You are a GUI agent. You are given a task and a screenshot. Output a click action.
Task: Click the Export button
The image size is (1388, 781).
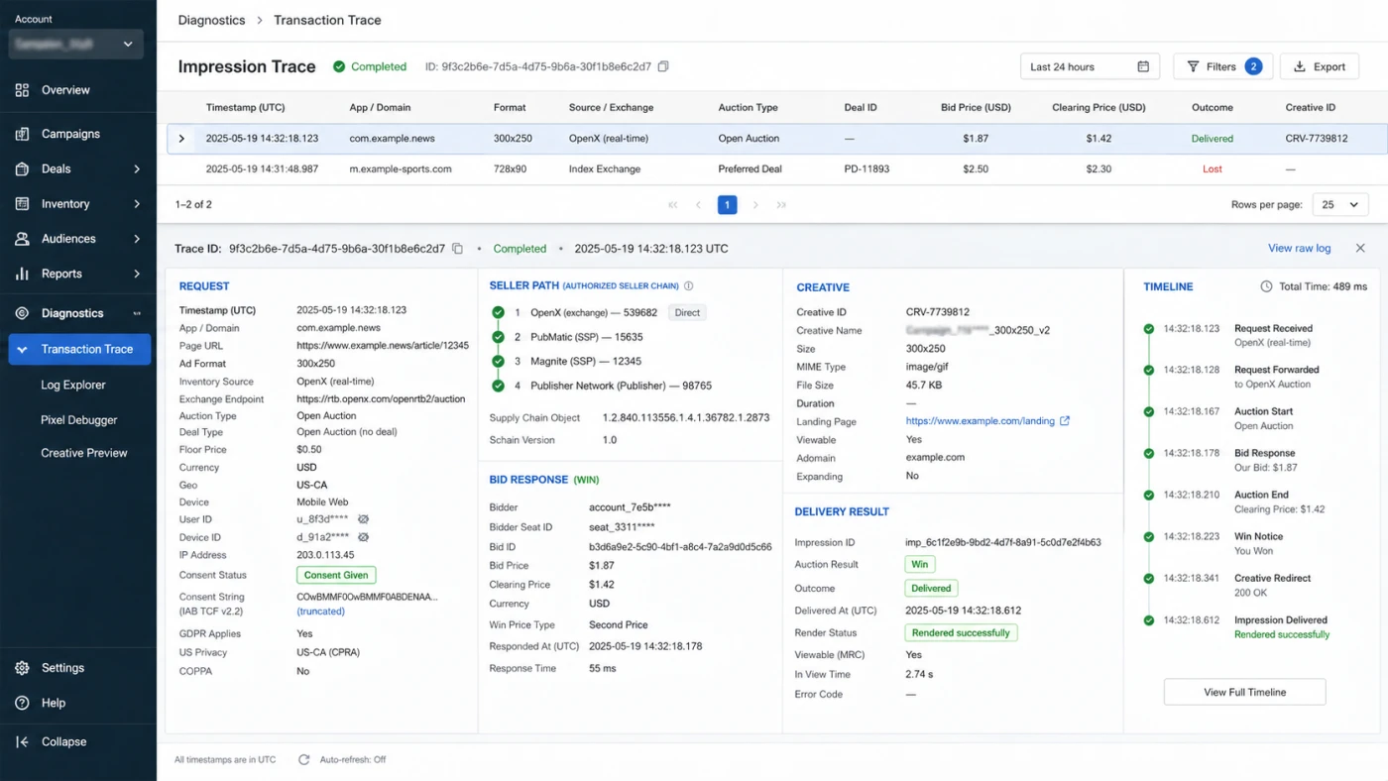pos(1319,66)
